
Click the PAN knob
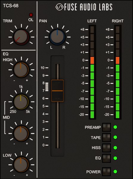coord(58,37)
